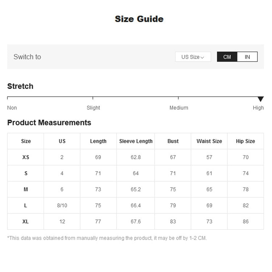Switch units to CM
The width and height of the screenshot is (272, 272).
(x=227, y=57)
